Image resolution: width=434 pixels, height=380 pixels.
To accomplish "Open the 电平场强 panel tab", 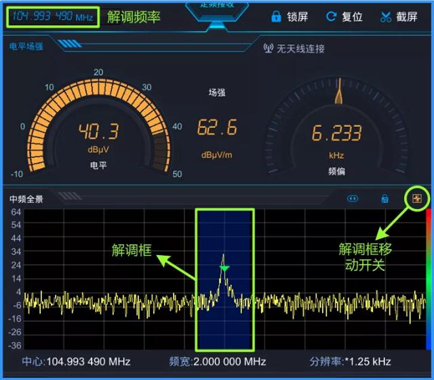I will pyautogui.click(x=26, y=46).
